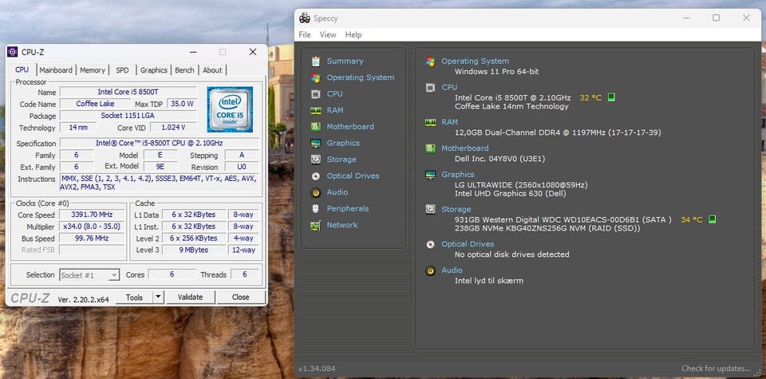Viewport: 766px width, 379px height.
Task: Expand the Tools dropdown arrow in CPU-Z
Action: coord(158,297)
